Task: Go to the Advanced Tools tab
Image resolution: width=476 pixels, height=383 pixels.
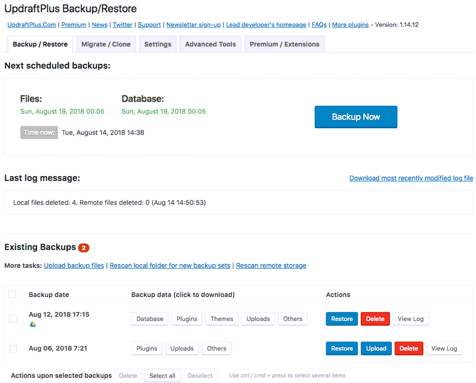Action: point(210,44)
